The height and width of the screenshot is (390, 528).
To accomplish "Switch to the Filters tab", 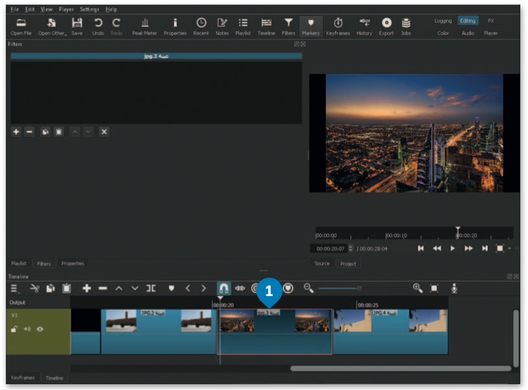I will click(44, 264).
